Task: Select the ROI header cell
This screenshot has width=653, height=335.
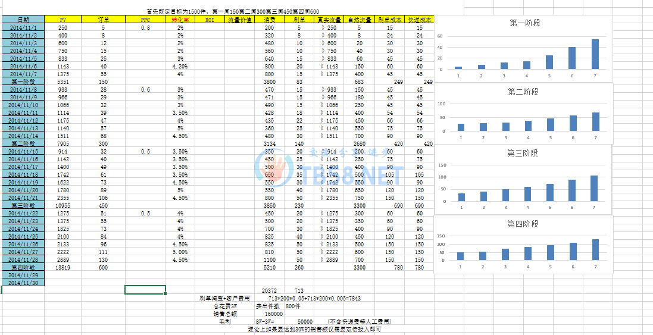Action: (x=210, y=20)
